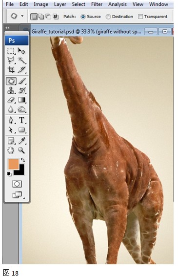Viewport: 178px width, 277px height.
Task: Select the Eraser tool
Action: [x=11, y=100]
